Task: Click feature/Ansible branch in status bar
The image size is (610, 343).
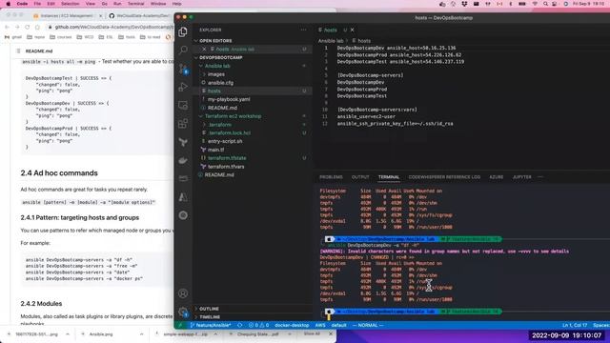Action: tap(211, 325)
